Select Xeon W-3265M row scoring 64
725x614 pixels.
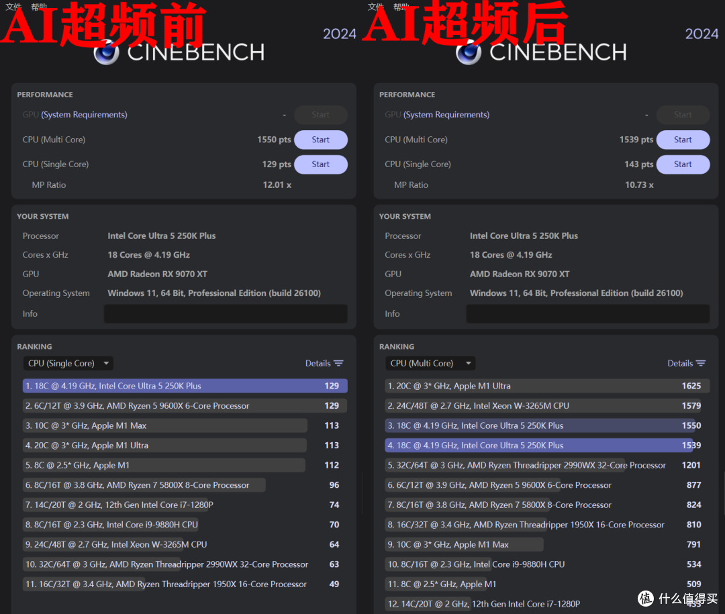pyautogui.click(x=185, y=545)
